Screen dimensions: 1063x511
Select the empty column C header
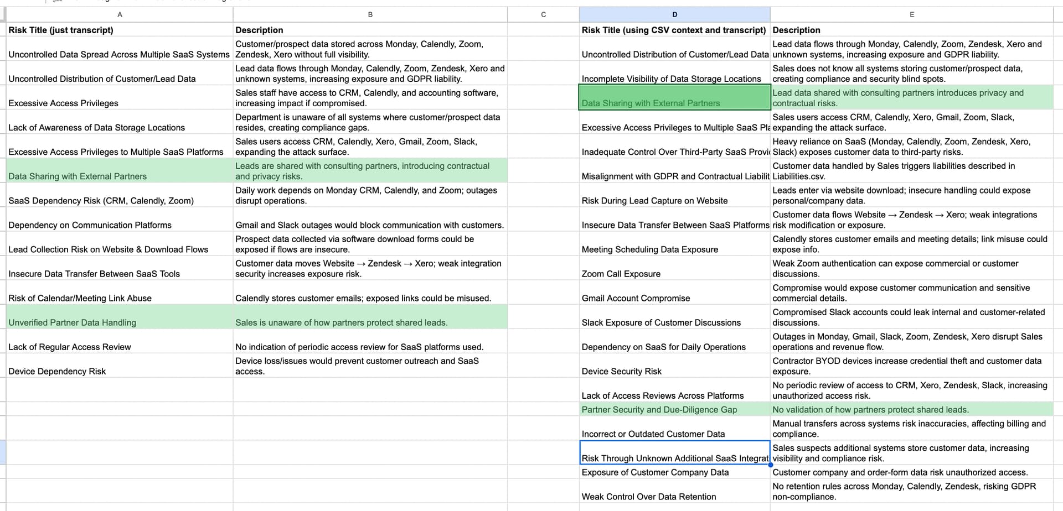click(543, 14)
